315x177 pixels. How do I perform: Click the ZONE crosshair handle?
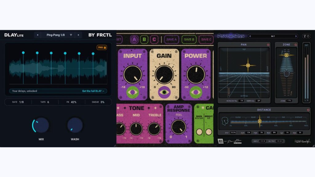click(286, 55)
